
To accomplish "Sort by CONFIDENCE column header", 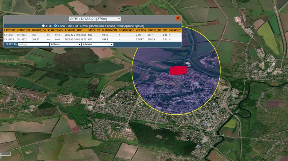I will coord(126,30).
